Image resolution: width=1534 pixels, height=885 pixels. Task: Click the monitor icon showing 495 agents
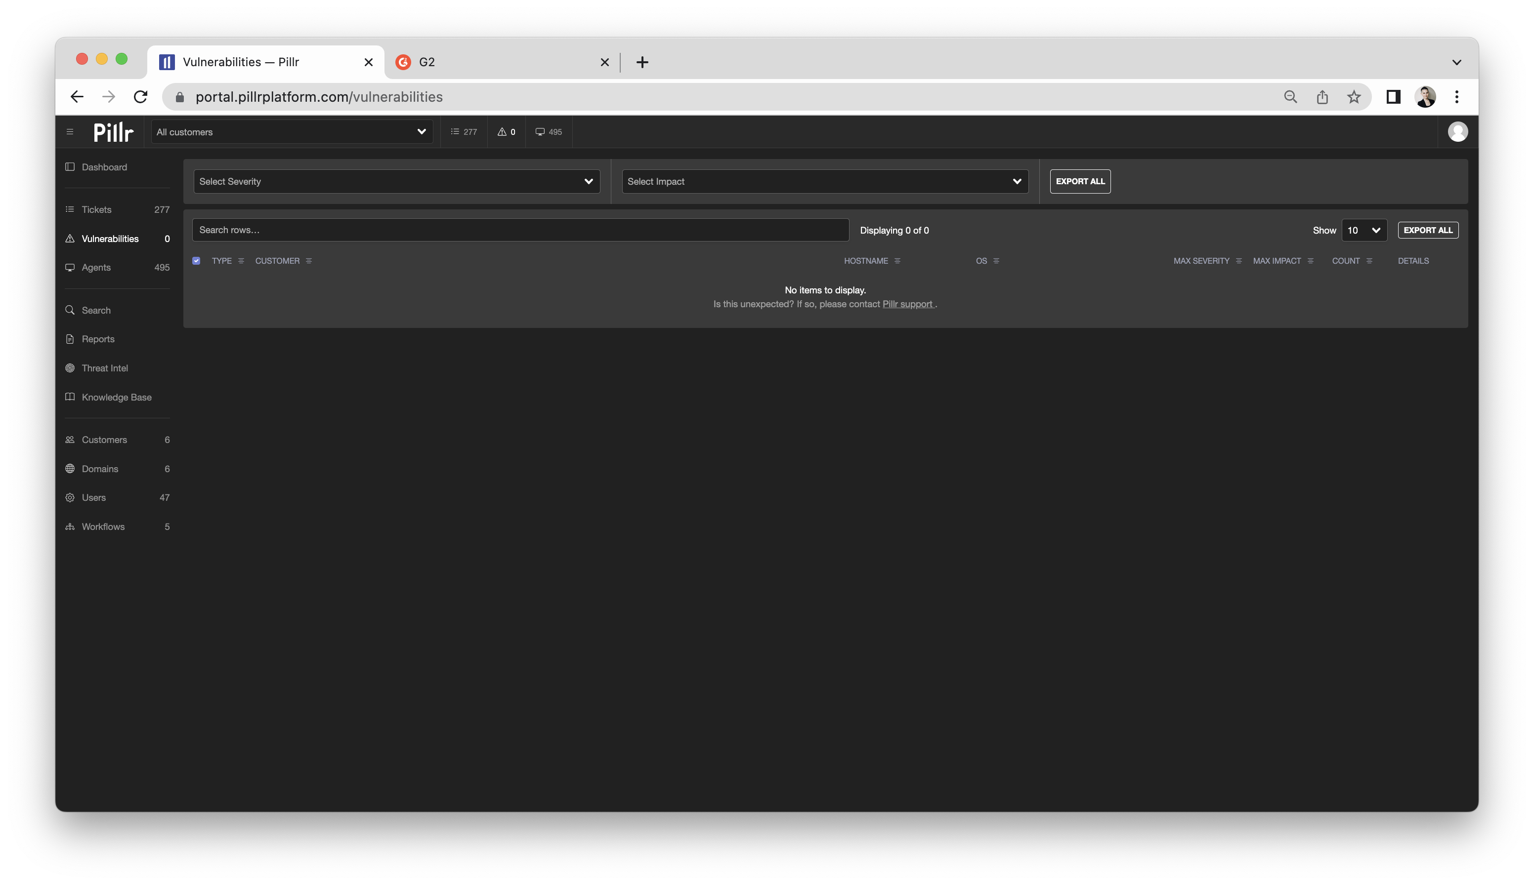click(x=540, y=132)
